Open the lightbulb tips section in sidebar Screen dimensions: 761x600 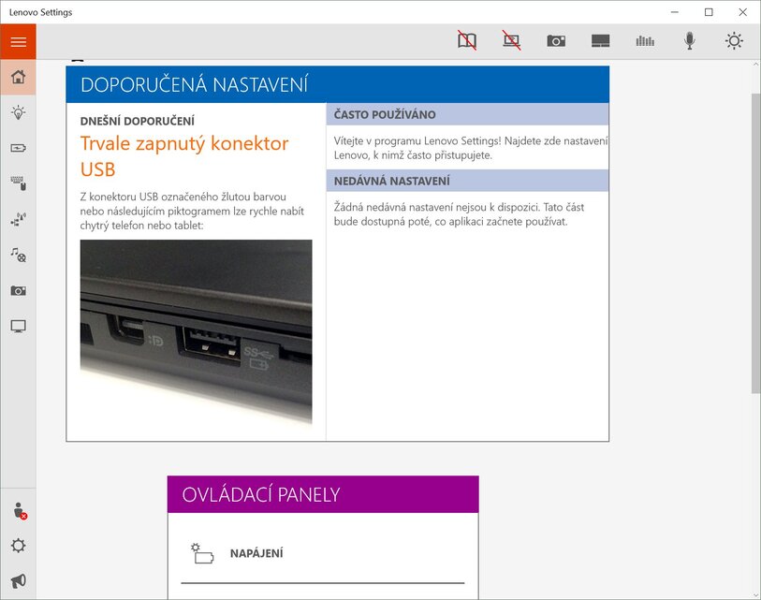click(x=18, y=112)
